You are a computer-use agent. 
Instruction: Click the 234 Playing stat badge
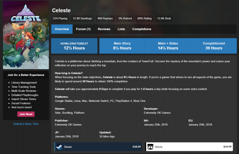tap(60, 18)
